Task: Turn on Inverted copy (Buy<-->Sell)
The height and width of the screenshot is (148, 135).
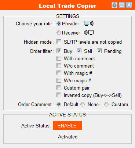Action: coord(59,95)
